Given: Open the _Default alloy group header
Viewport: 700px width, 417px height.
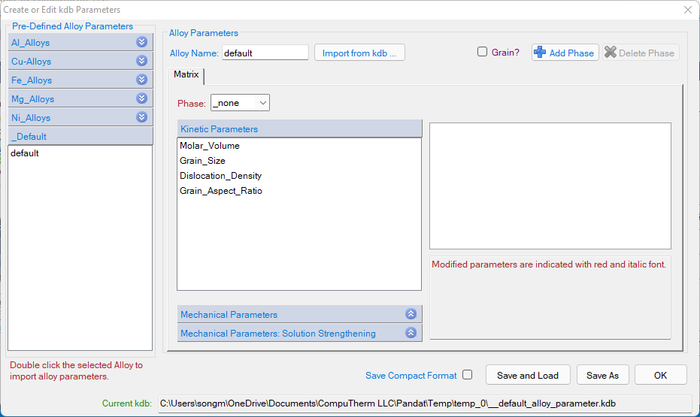Looking at the screenshot, I should click(80, 137).
